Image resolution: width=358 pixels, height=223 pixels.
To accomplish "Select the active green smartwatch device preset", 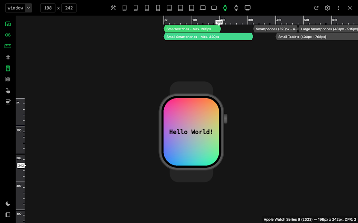I will 225,8.
